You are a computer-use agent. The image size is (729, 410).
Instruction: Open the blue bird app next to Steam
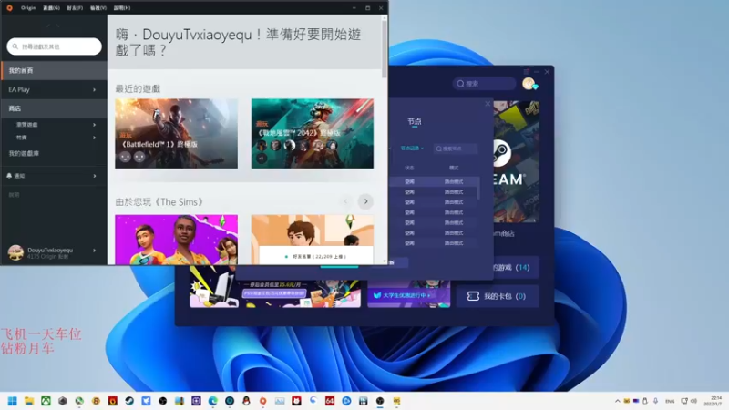146,401
